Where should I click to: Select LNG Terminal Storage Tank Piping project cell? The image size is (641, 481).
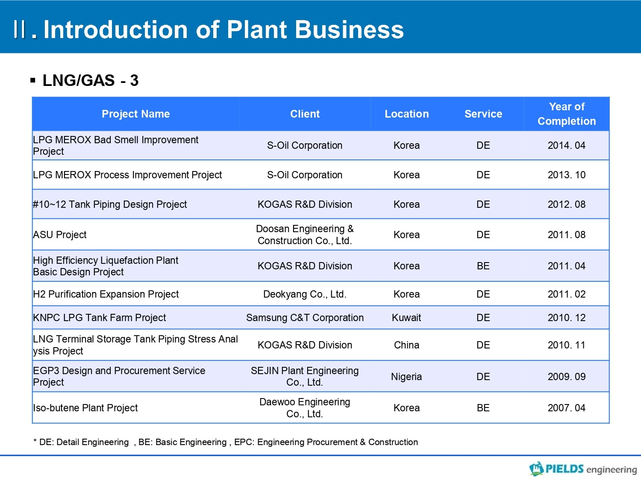[136, 345]
